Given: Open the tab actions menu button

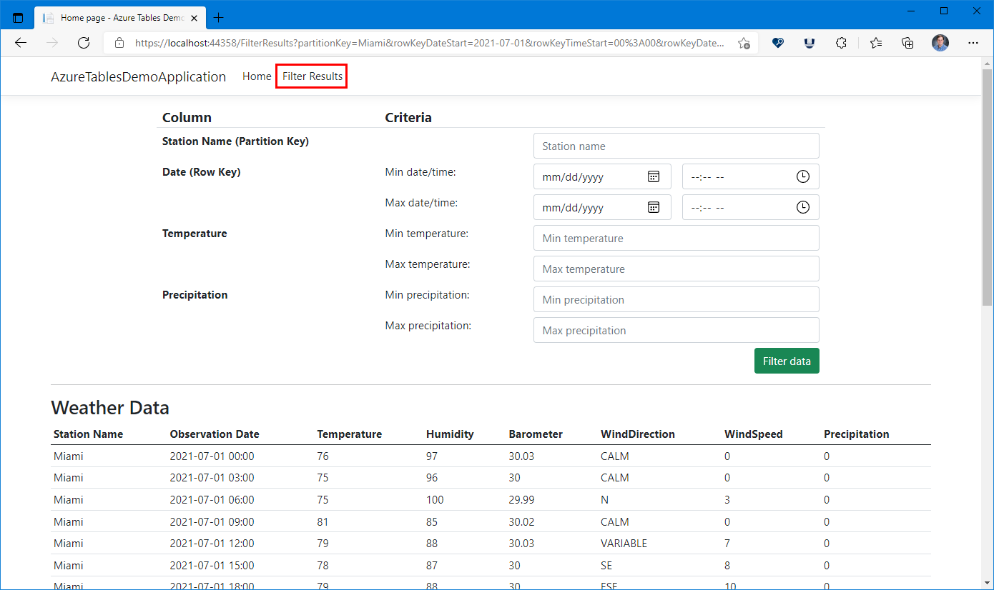Looking at the screenshot, I should pyautogui.click(x=18, y=18).
